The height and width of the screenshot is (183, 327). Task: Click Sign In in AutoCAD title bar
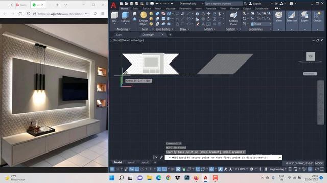coord(257,4)
